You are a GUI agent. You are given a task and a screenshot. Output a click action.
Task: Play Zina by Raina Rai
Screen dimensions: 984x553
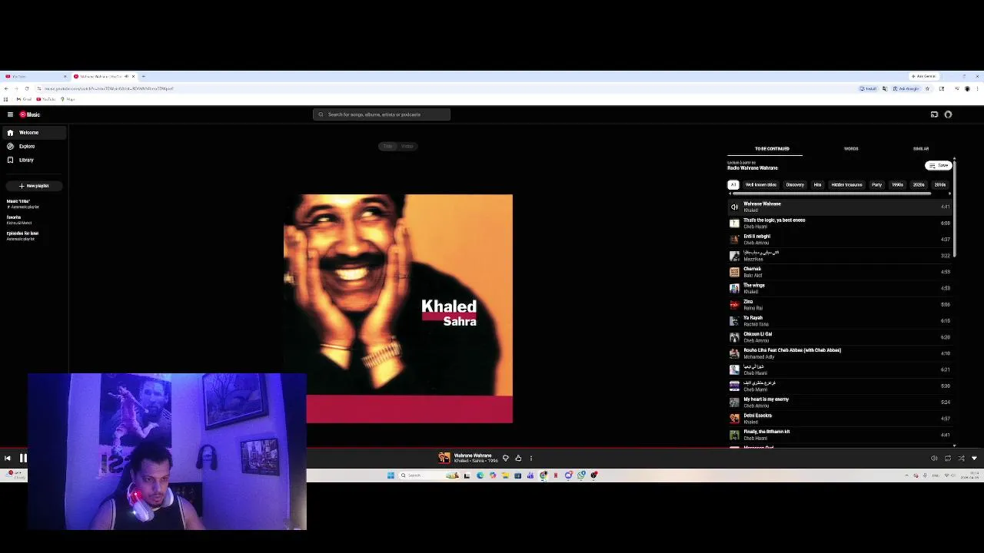pyautogui.click(x=839, y=305)
